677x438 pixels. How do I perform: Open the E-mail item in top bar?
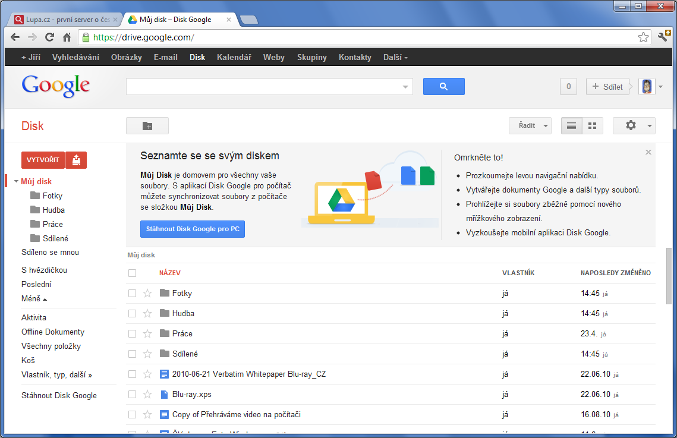click(165, 58)
